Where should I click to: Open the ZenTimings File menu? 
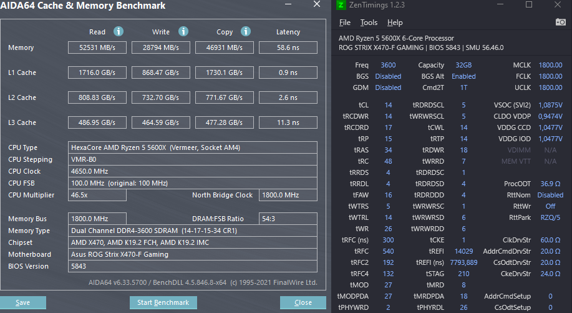click(345, 22)
